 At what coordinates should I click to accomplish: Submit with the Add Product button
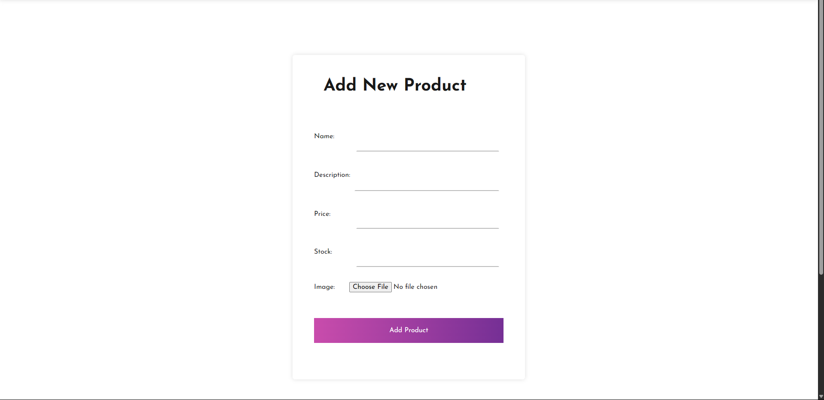pos(409,330)
